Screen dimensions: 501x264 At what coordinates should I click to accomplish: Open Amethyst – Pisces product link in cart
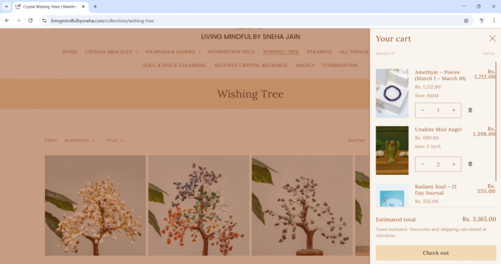440,75
